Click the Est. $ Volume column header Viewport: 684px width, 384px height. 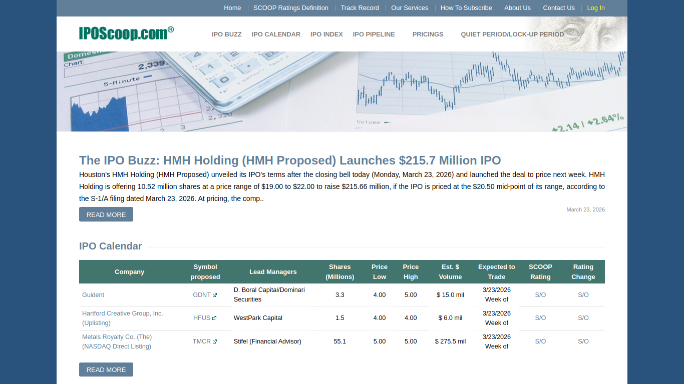tap(450, 272)
